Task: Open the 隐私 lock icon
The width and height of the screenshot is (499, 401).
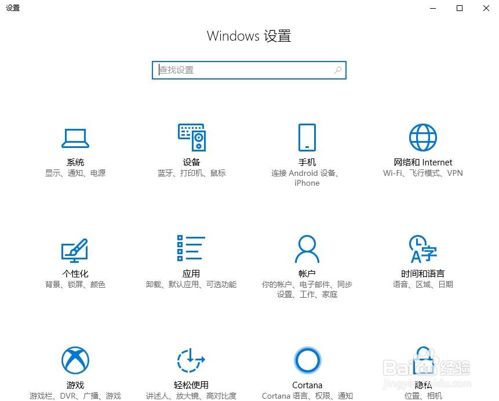Action: point(422,360)
